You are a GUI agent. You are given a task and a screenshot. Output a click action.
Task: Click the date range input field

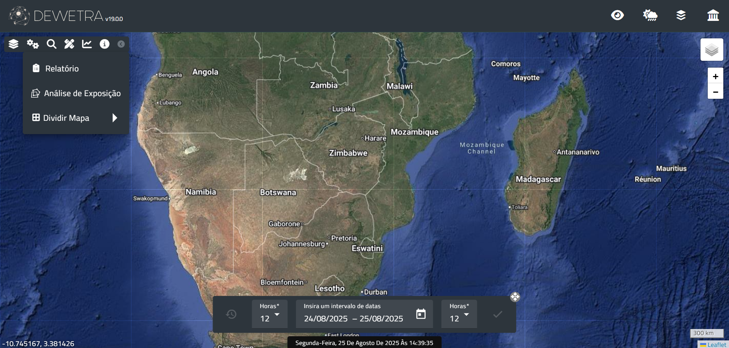(353, 318)
